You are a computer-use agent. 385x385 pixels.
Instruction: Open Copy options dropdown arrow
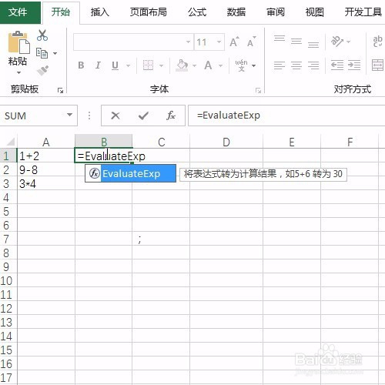tap(55, 53)
